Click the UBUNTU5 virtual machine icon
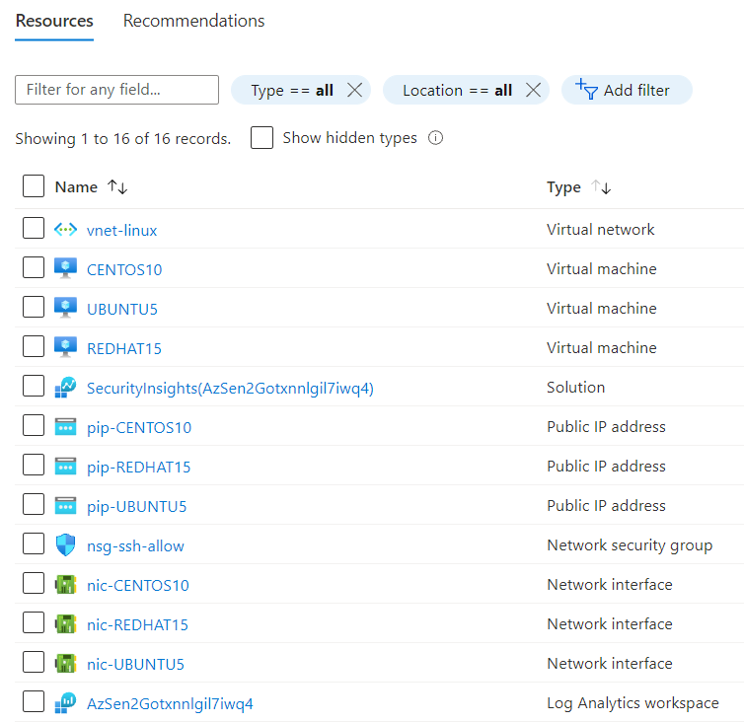This screenshot has height=723, width=744. (x=65, y=308)
